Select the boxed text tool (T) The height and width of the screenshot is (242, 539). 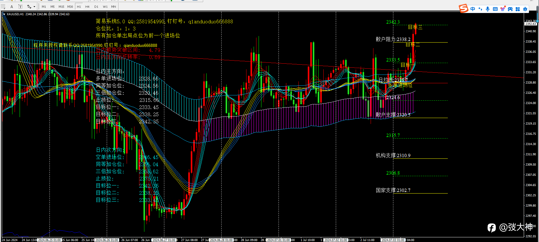[x=20, y=7]
